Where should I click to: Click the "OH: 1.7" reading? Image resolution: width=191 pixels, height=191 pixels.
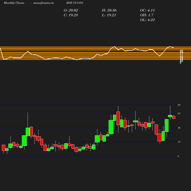pos(147,15)
